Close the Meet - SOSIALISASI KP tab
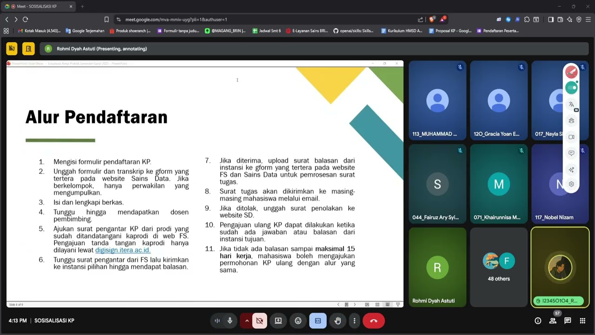 (x=71, y=7)
